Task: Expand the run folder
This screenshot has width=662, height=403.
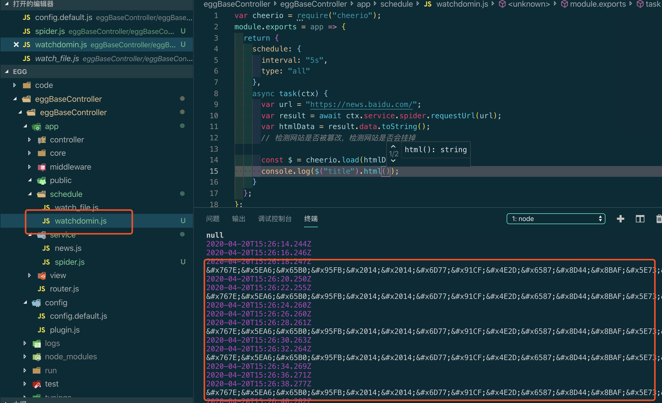Action: pos(25,370)
